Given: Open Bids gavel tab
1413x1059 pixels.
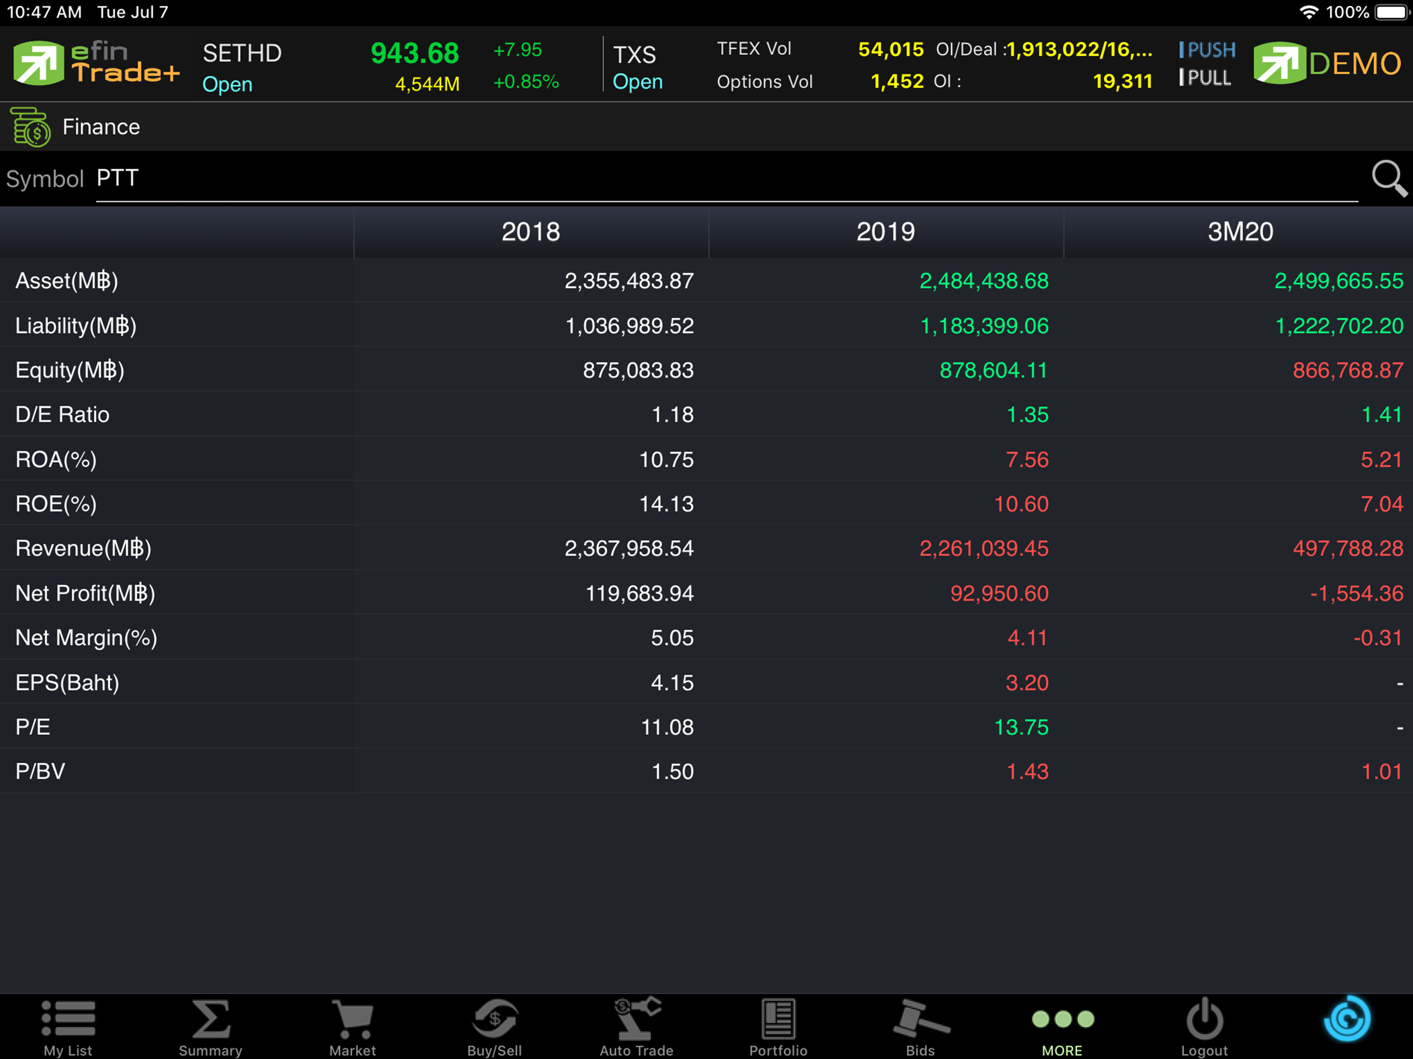Looking at the screenshot, I should 921,1027.
